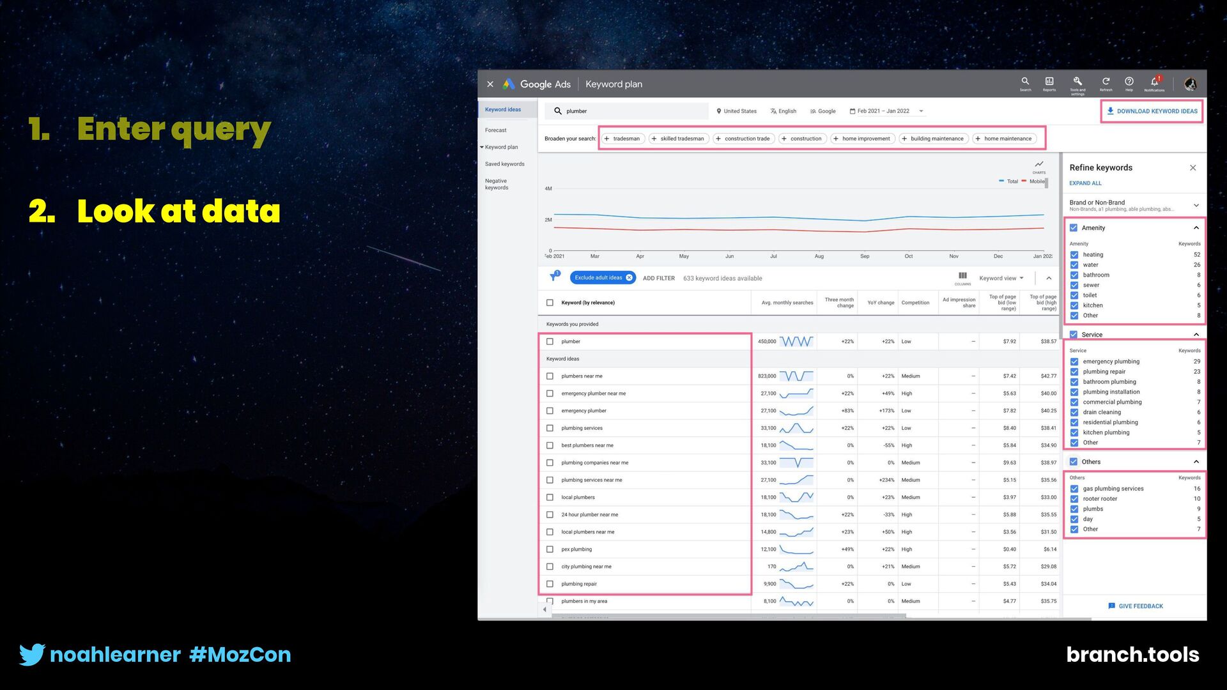Click the Charts icon above the graph
Image resolution: width=1227 pixels, height=690 pixels.
click(1039, 166)
